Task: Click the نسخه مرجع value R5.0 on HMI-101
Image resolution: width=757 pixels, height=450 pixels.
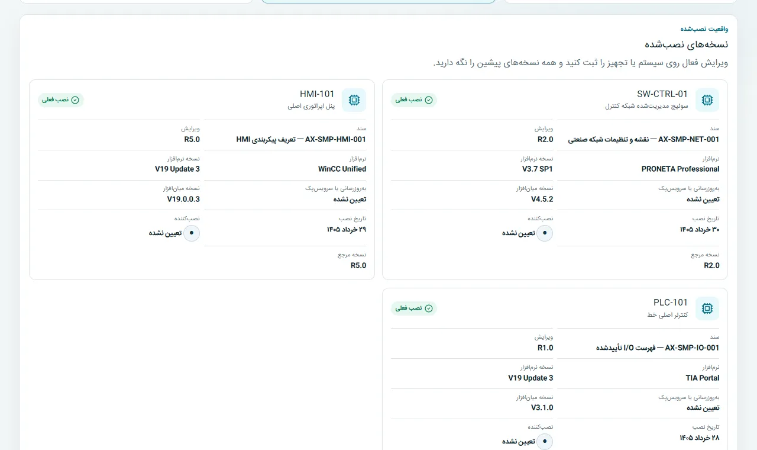Action: pyautogui.click(x=358, y=266)
